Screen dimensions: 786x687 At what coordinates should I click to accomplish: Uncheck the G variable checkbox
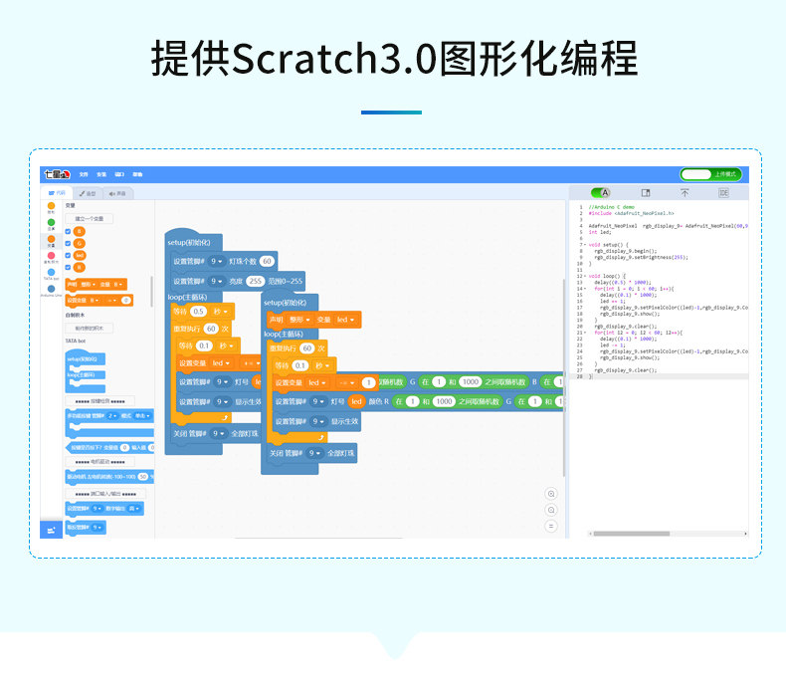[68, 243]
